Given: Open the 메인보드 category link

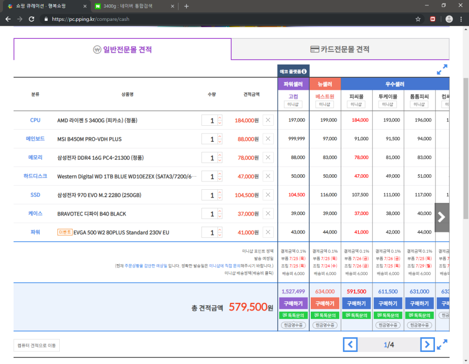Looking at the screenshot, I should [35, 139].
